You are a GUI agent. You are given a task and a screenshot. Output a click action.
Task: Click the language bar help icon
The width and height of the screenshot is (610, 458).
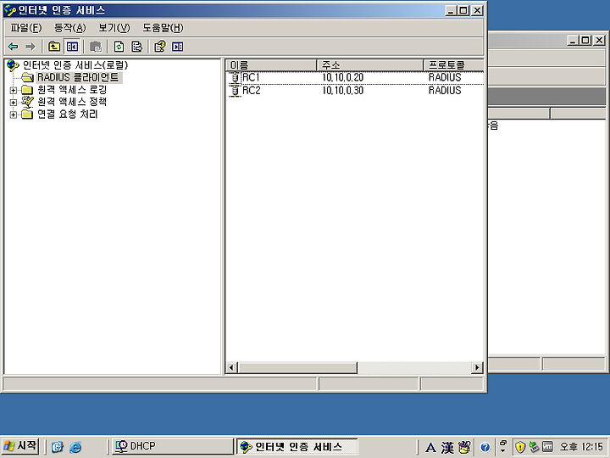coord(485,447)
